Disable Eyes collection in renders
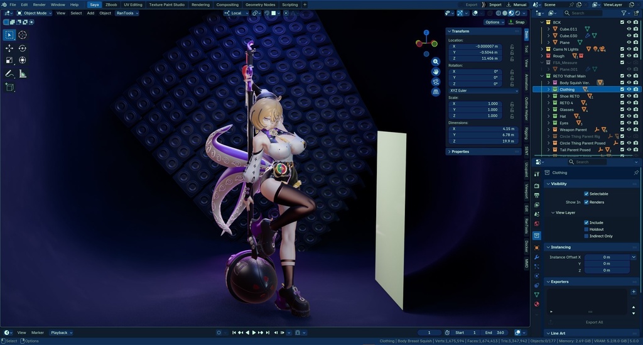Screen dimensions: 643x345 (636, 123)
